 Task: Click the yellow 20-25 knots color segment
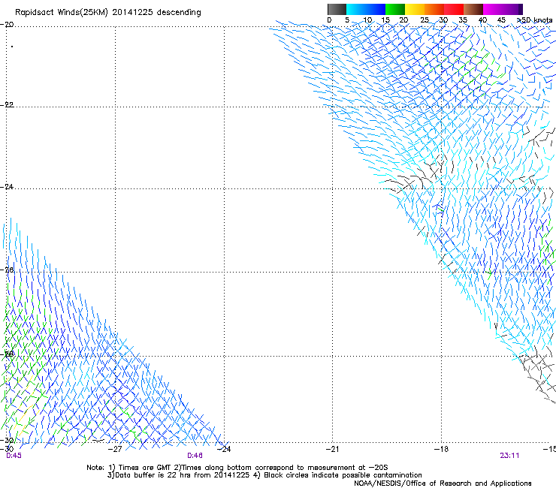[415, 9]
